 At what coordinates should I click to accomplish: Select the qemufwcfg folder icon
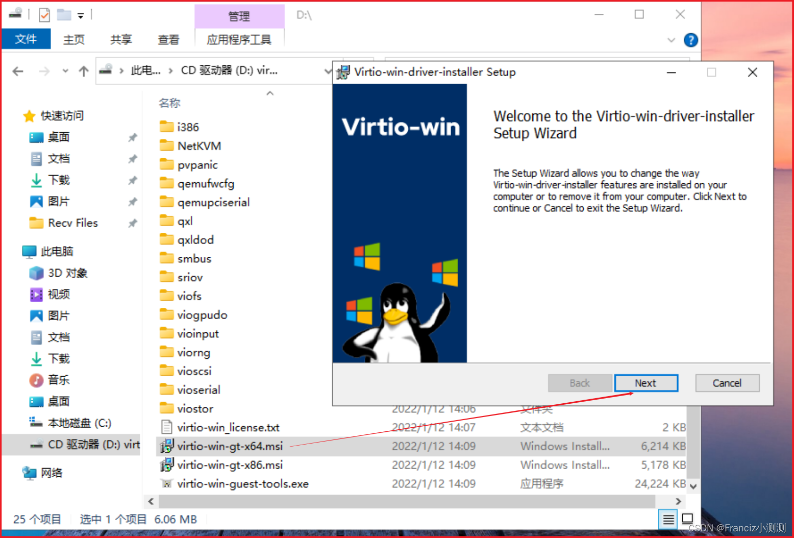(166, 183)
